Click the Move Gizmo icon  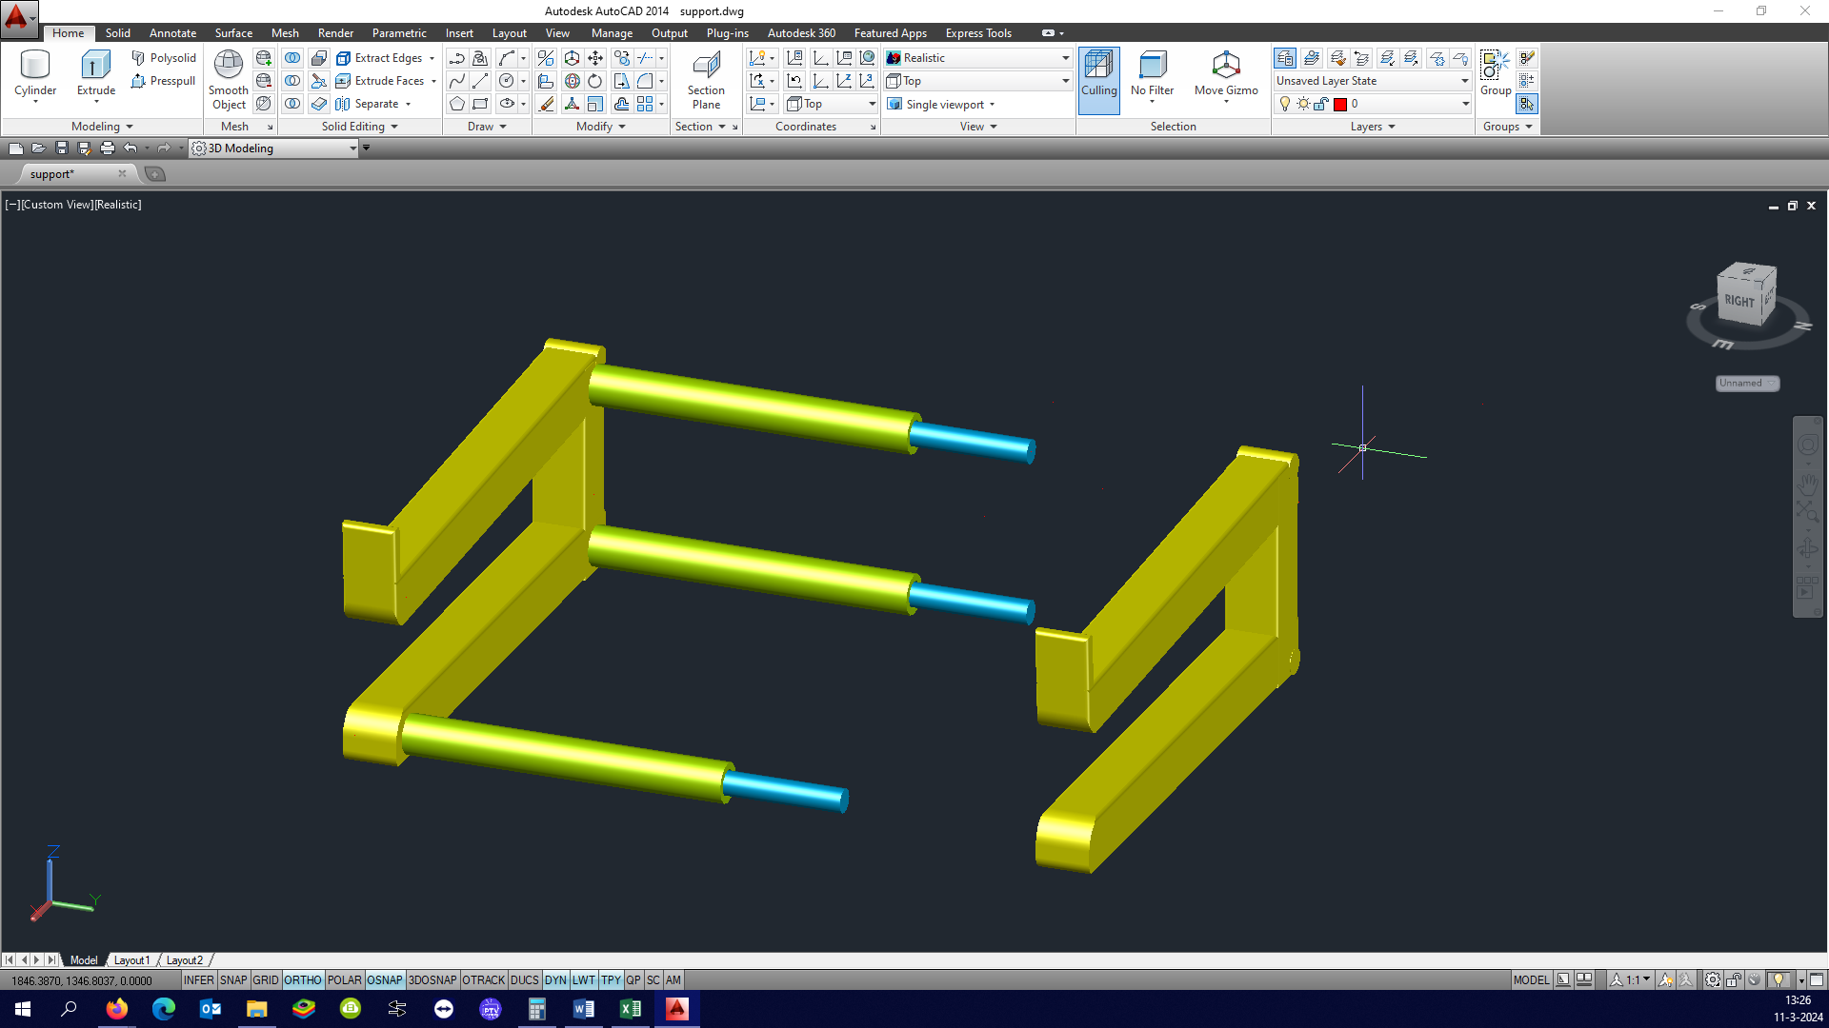[x=1226, y=65]
